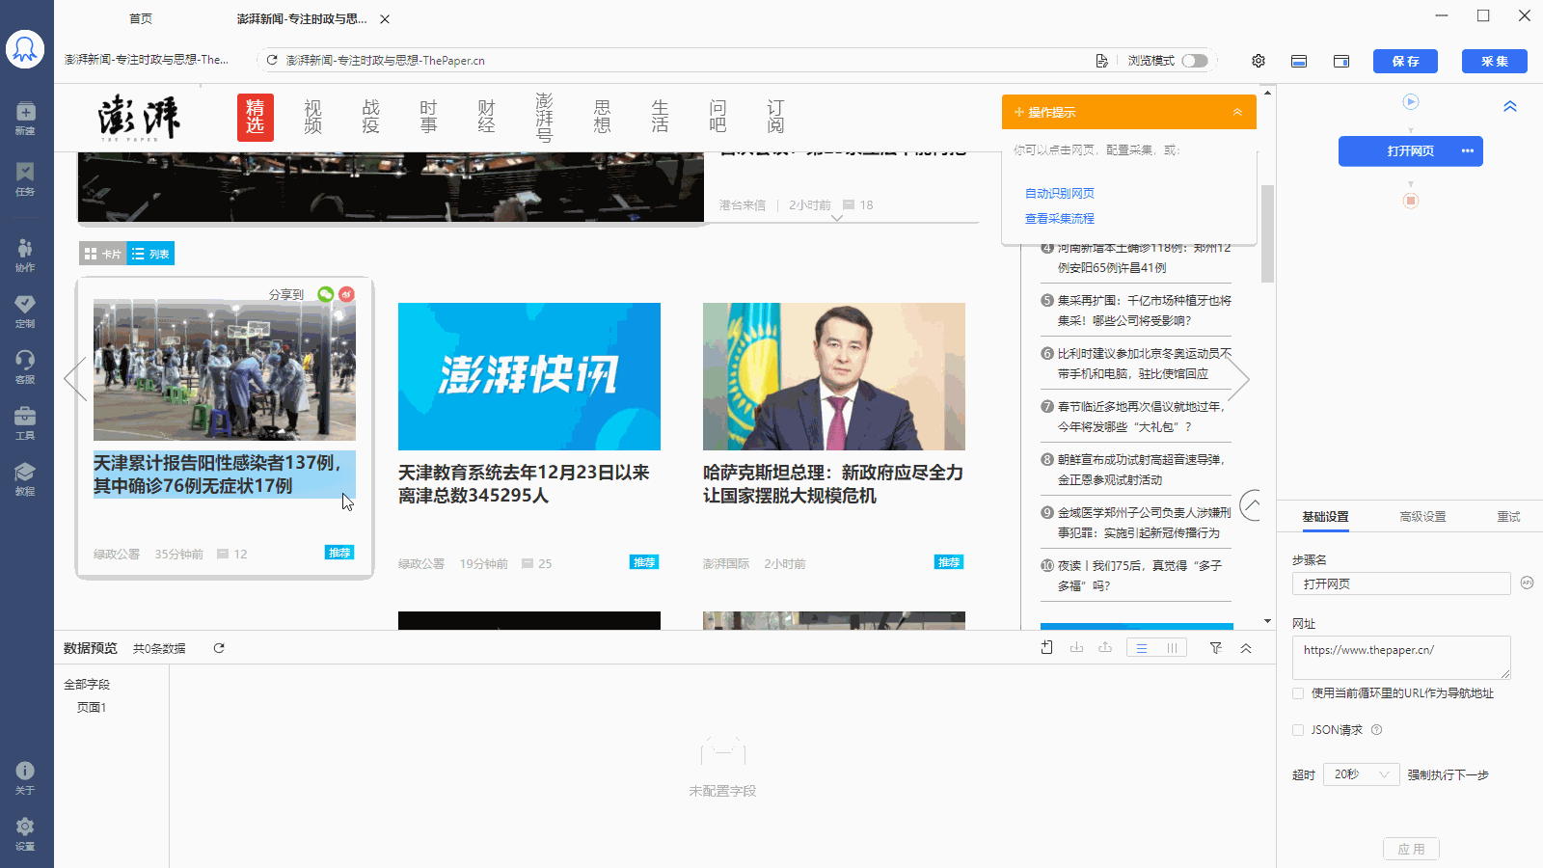Share via the green WeChat icon
This screenshot has width=1543, height=868.
pyautogui.click(x=326, y=294)
